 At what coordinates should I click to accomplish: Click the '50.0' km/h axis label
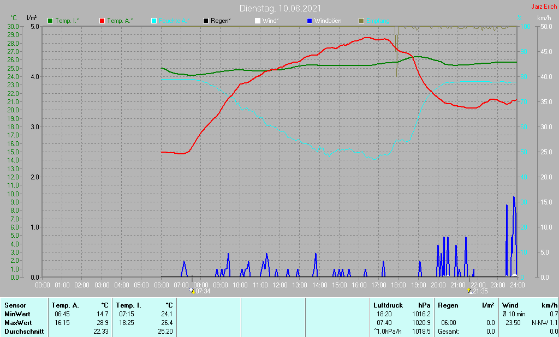pyautogui.click(x=546, y=26)
